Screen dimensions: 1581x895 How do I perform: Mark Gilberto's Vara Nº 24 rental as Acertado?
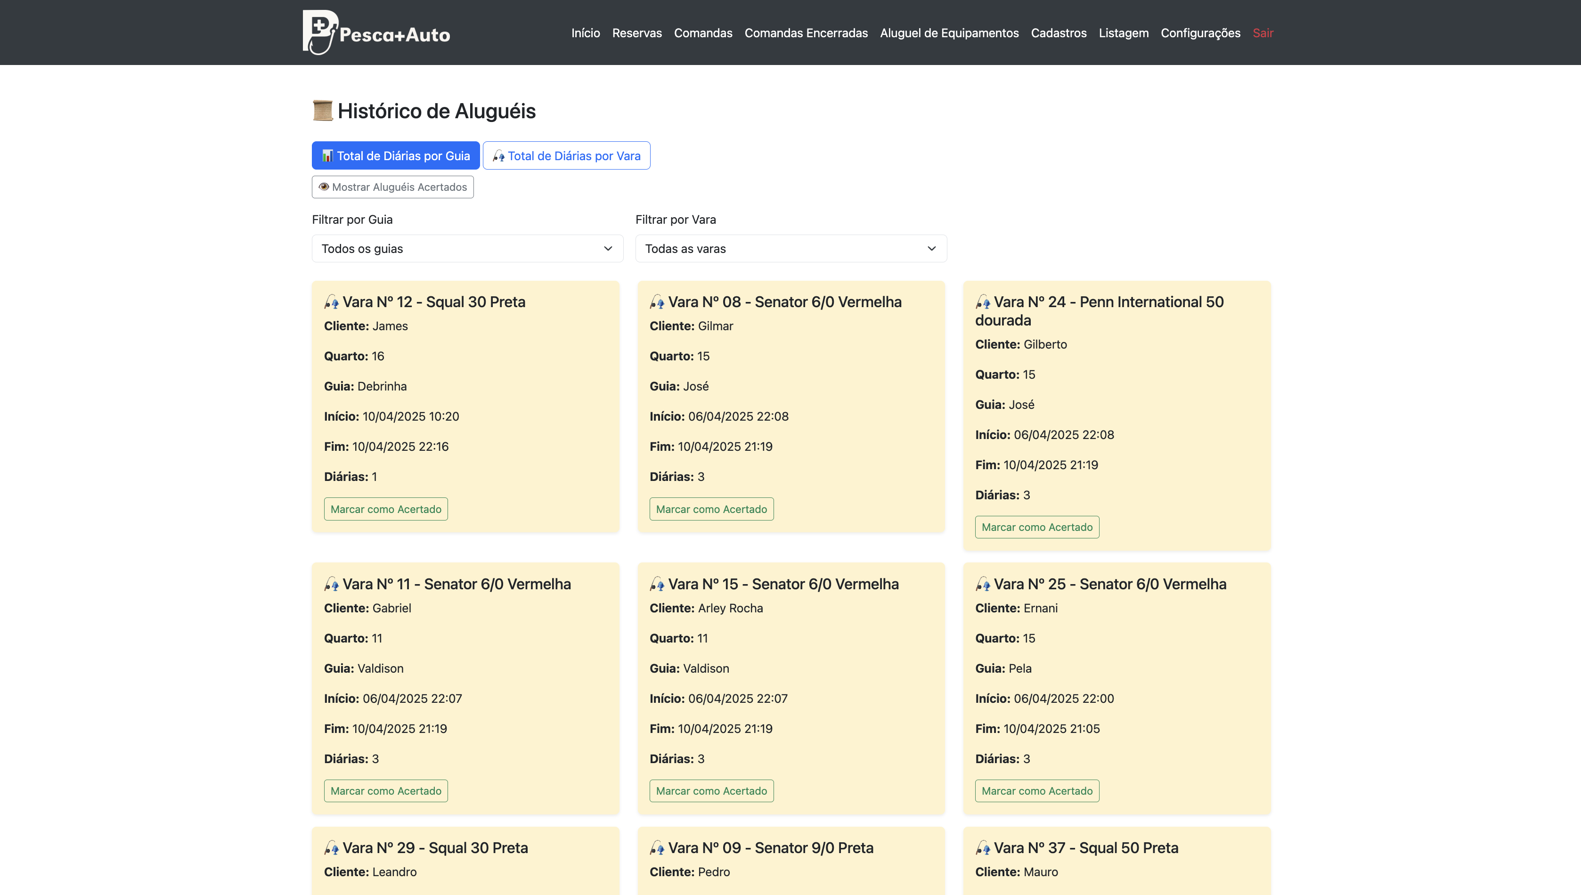click(x=1036, y=527)
